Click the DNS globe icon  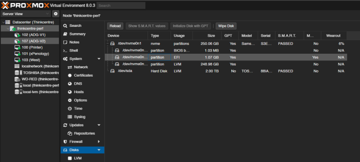(x=70, y=84)
